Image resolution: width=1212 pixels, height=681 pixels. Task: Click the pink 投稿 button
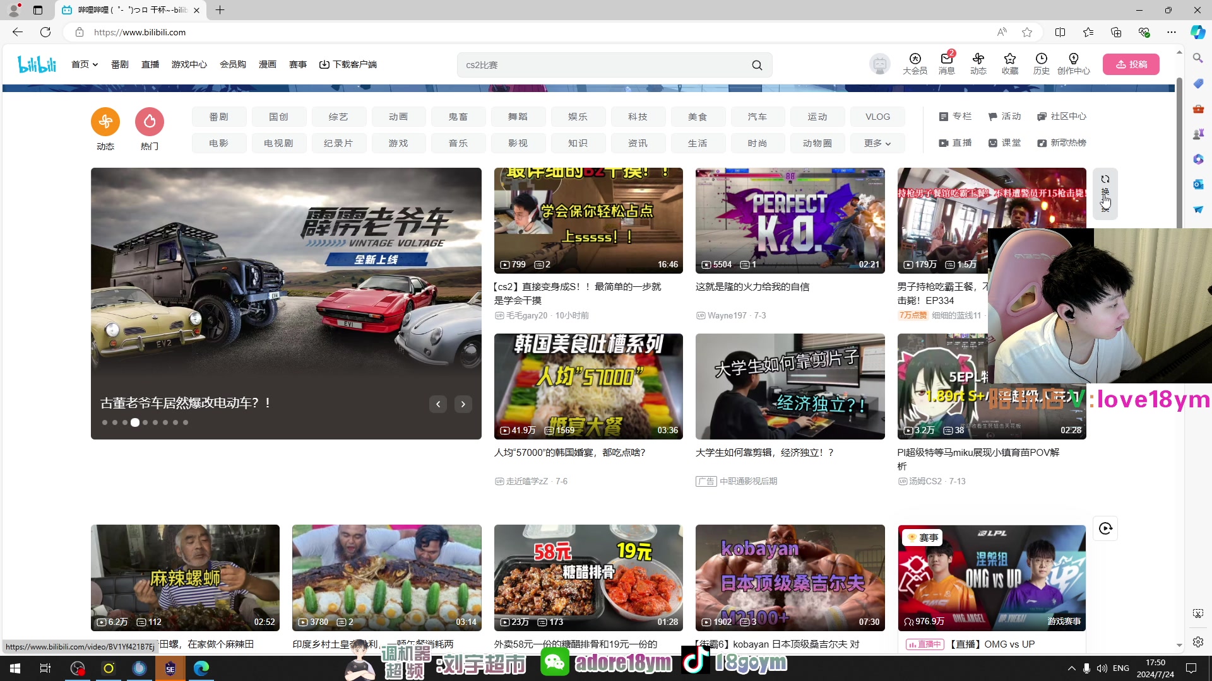point(1131,64)
